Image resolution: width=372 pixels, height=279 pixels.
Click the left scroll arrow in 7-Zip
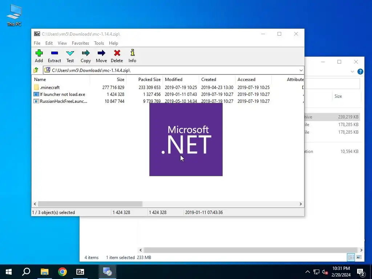pos(35,204)
